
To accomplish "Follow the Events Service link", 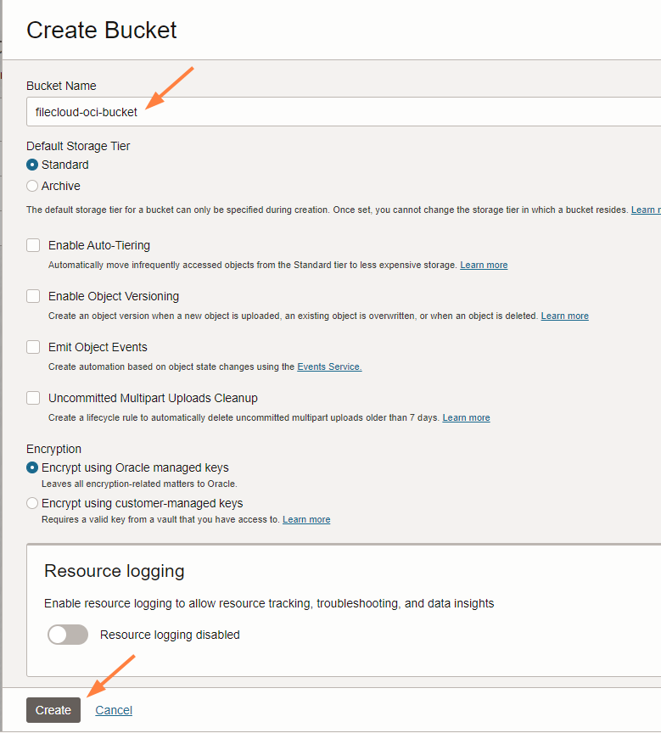I will [329, 366].
